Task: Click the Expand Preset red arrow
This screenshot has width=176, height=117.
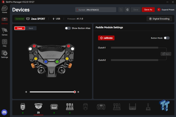Action: click(x=159, y=10)
